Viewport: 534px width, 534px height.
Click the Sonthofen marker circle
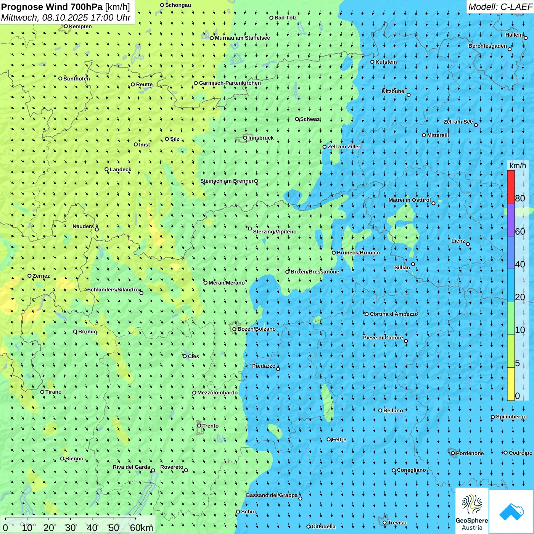(x=60, y=79)
